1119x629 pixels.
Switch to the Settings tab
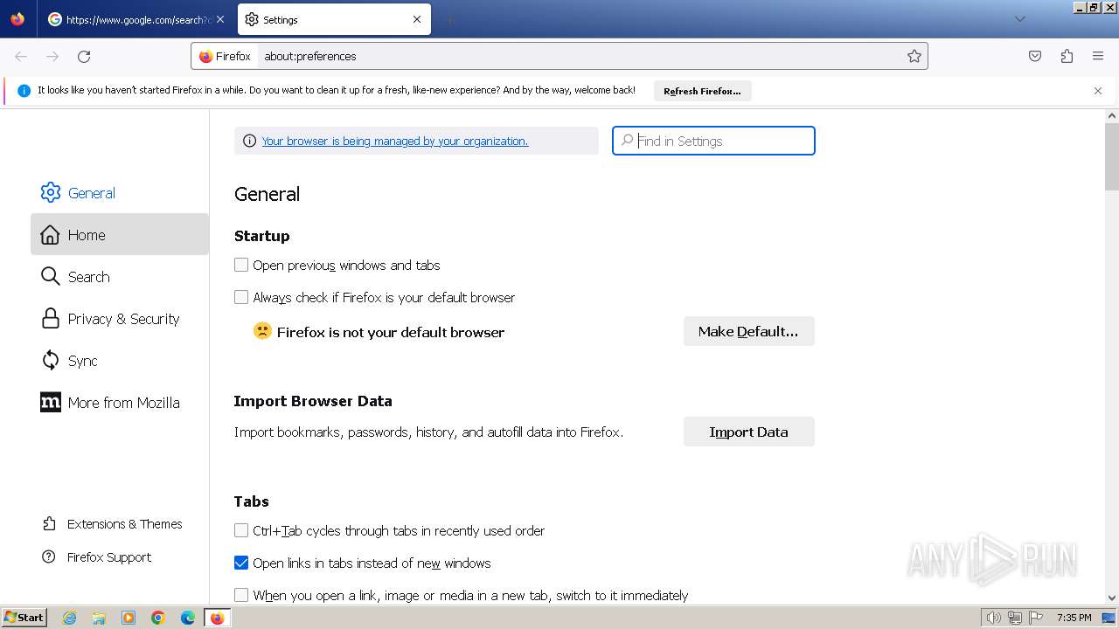[334, 19]
